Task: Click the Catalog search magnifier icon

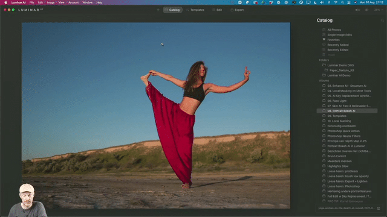Action: [x=382, y=20]
